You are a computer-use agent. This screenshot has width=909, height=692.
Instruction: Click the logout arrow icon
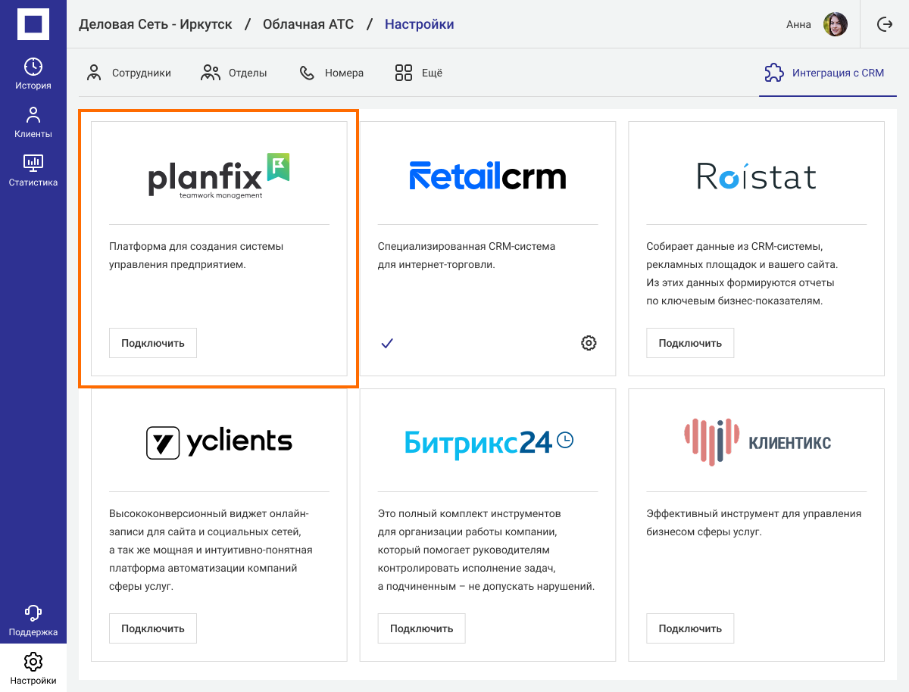(x=884, y=24)
